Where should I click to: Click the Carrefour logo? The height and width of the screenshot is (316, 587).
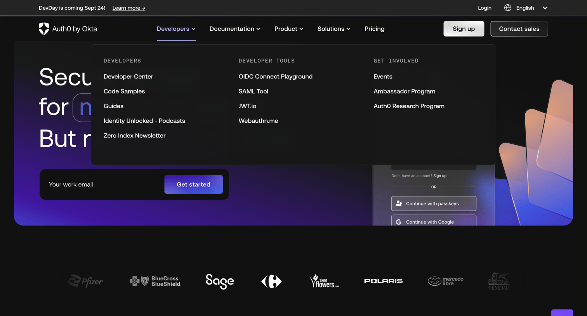[x=271, y=281]
